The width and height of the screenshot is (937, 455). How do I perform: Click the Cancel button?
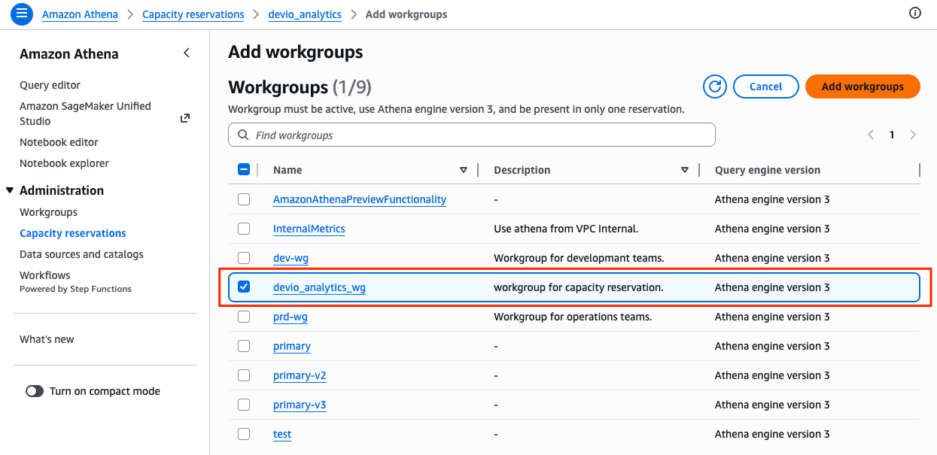tap(765, 86)
